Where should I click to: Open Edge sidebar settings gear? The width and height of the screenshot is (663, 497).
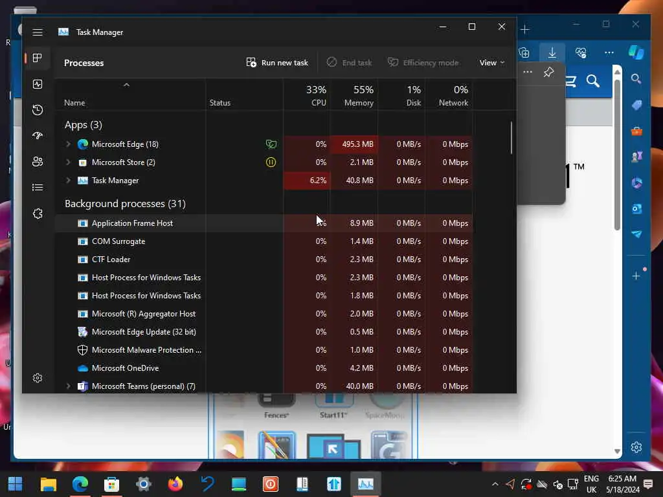pos(636,447)
